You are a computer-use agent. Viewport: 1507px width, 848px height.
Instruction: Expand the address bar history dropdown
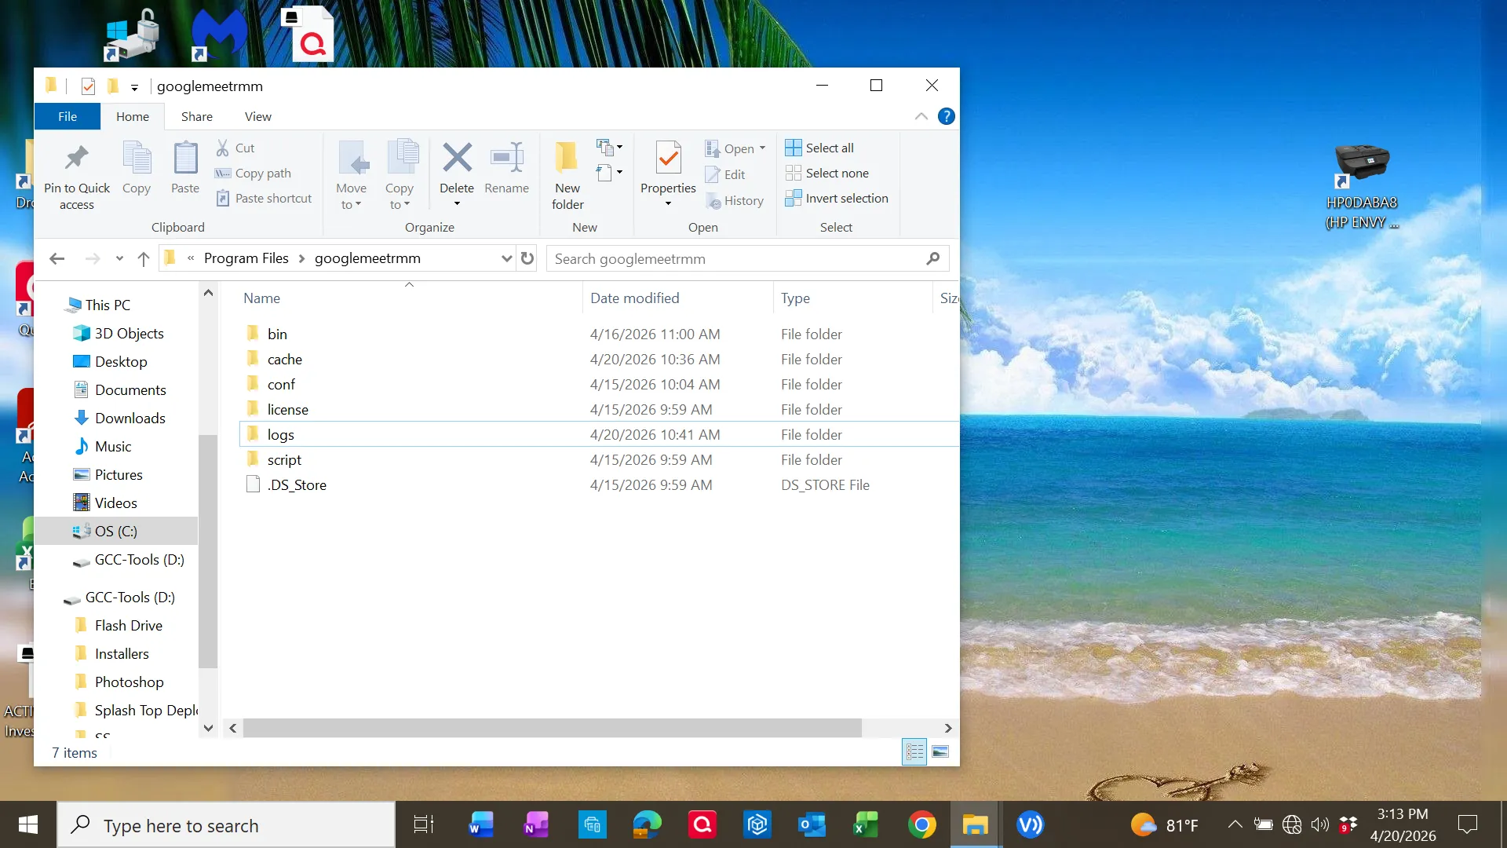(506, 258)
